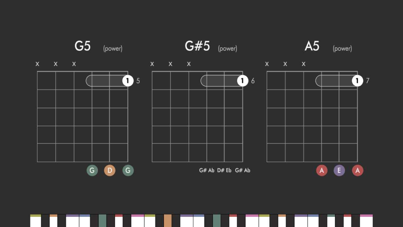Viewport: 403px width, 227px height.
Task: Click the highlighted orange piano key
Action: pos(168,221)
